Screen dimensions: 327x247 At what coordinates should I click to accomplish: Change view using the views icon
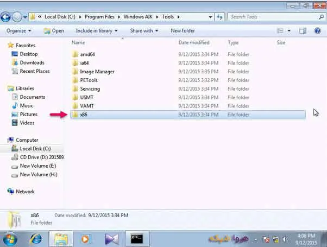[x=280, y=31]
